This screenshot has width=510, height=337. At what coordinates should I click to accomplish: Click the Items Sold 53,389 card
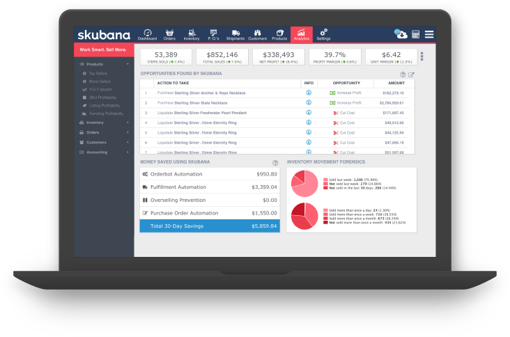[166, 57]
